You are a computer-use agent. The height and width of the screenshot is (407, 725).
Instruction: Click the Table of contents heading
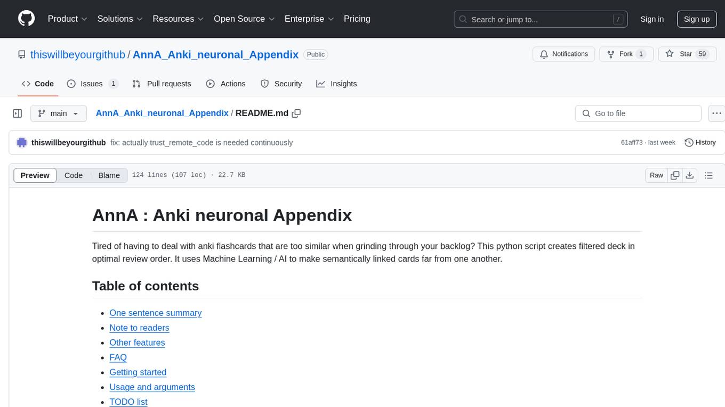146,286
